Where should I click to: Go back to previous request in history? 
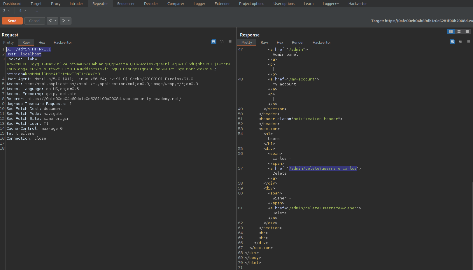[x=50, y=21]
